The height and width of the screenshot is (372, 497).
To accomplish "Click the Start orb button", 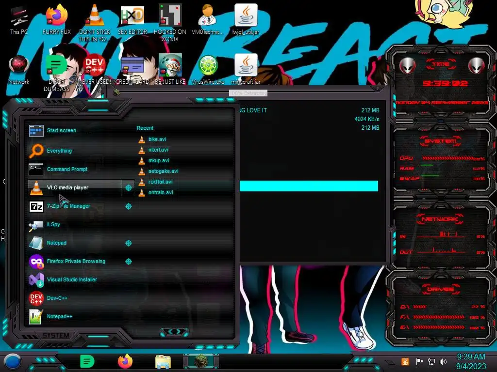I will pos(12,362).
